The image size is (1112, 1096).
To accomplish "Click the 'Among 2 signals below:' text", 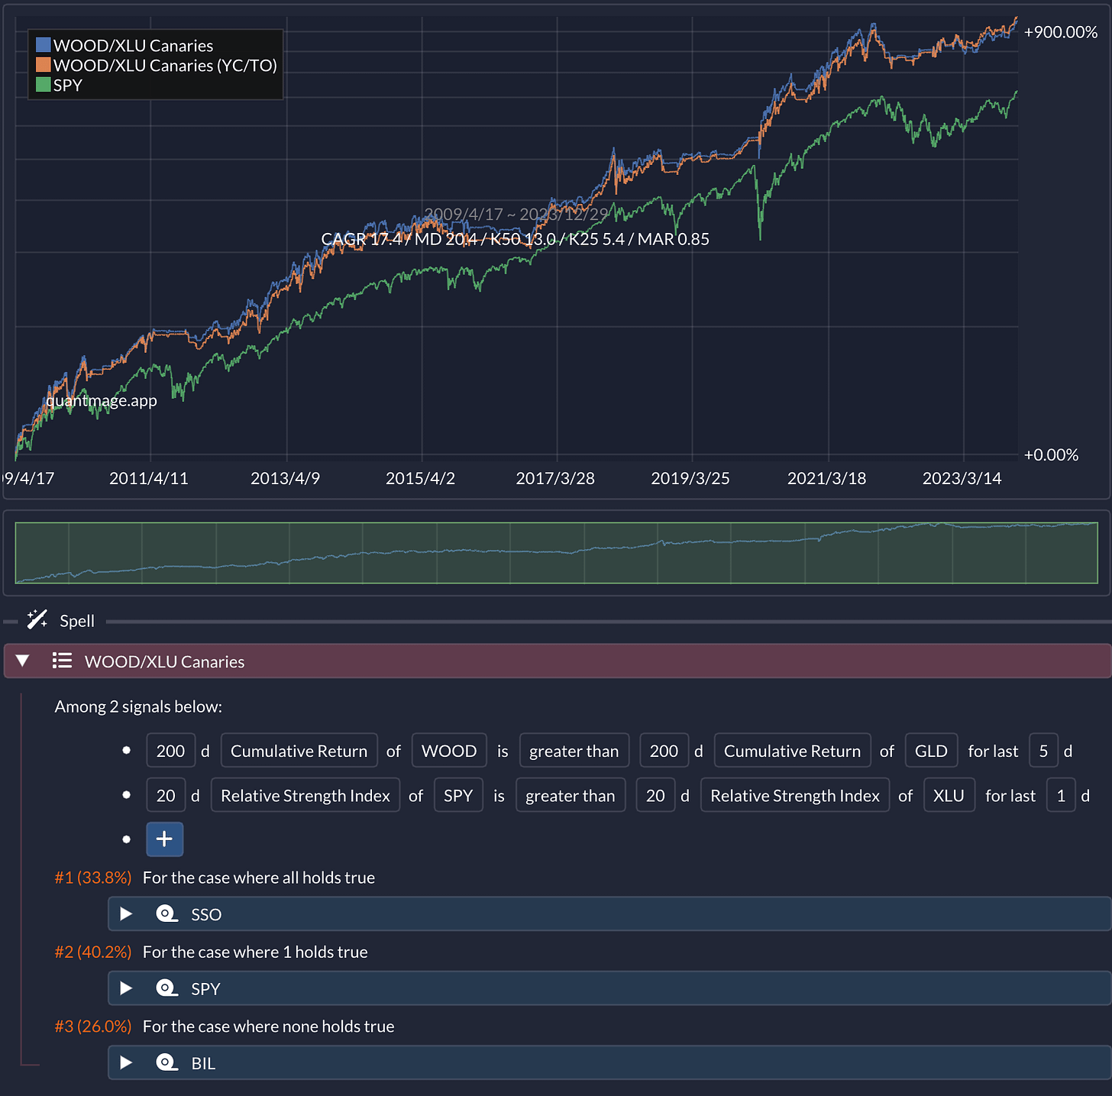I will (x=138, y=706).
